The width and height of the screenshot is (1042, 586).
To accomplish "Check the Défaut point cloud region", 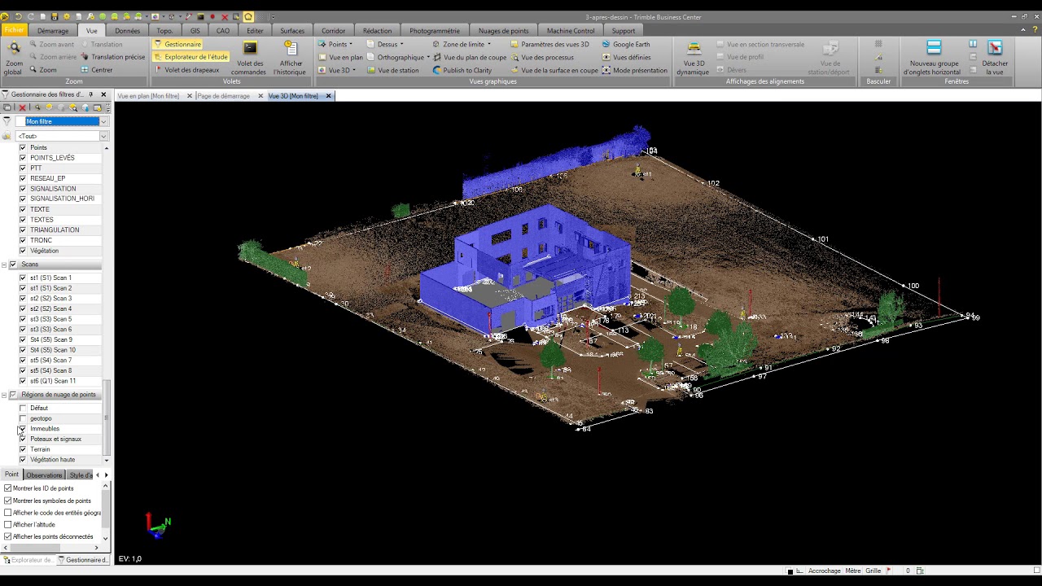I will coord(23,408).
